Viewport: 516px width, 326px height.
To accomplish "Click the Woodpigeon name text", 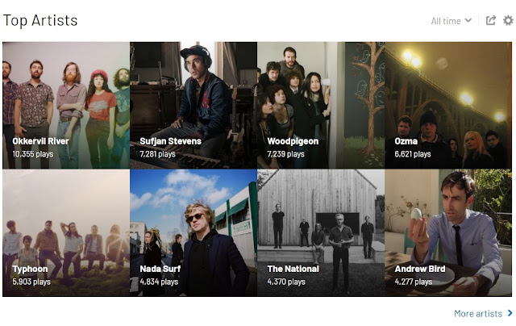I will (293, 141).
